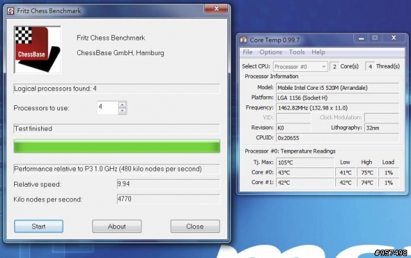Click the Fritz Chess Benchmark title bar icon
This screenshot has height=258, width=411.
(10, 11)
